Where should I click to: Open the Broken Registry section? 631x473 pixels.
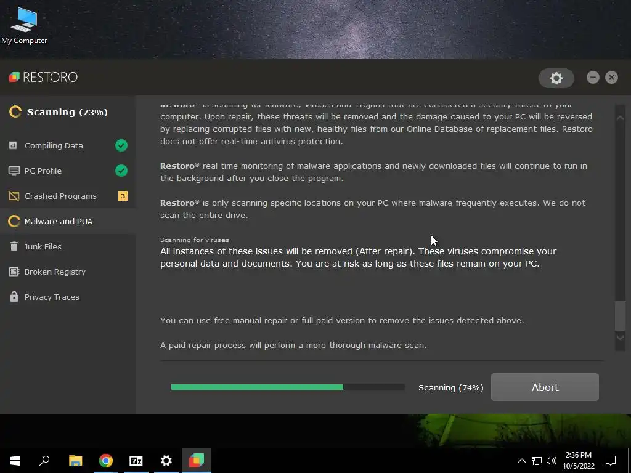tap(68, 272)
